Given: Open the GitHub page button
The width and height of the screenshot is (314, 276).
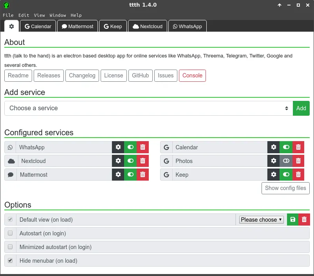Looking at the screenshot, I should click(141, 75).
